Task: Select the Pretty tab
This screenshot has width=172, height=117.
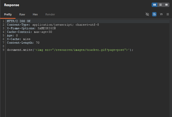Action: [8, 14]
